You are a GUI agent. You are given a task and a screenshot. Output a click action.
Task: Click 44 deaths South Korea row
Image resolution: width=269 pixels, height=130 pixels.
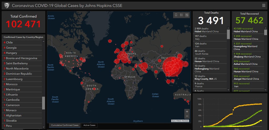click(210, 52)
